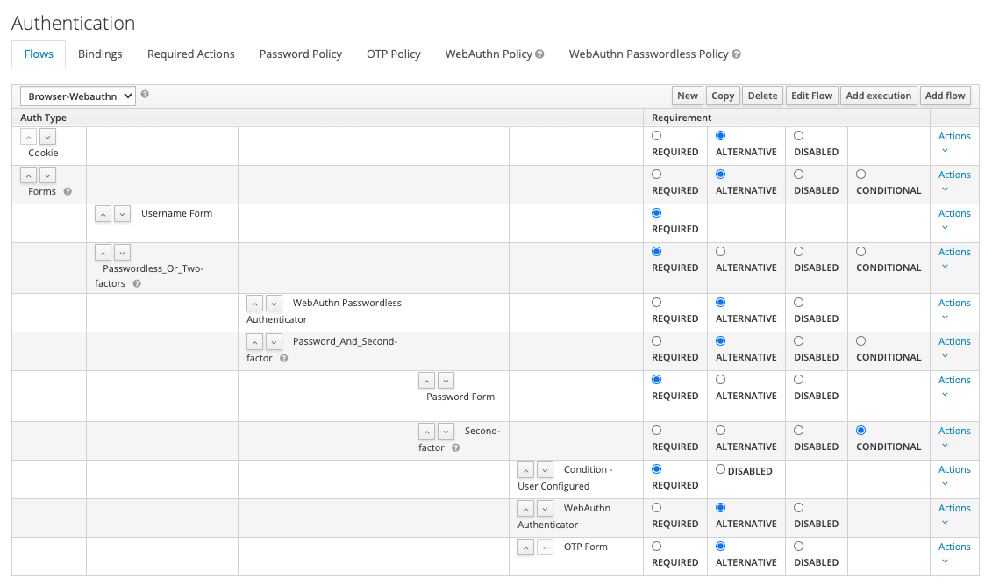The width and height of the screenshot is (992, 586).
Task: Click the Edit Flow button
Action: [811, 95]
